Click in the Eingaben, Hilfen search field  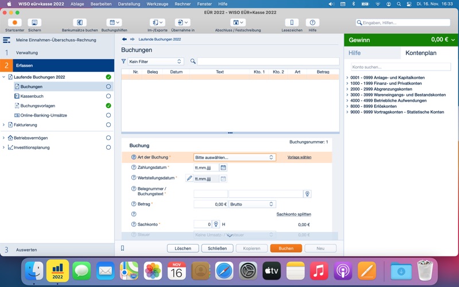[x=403, y=22]
